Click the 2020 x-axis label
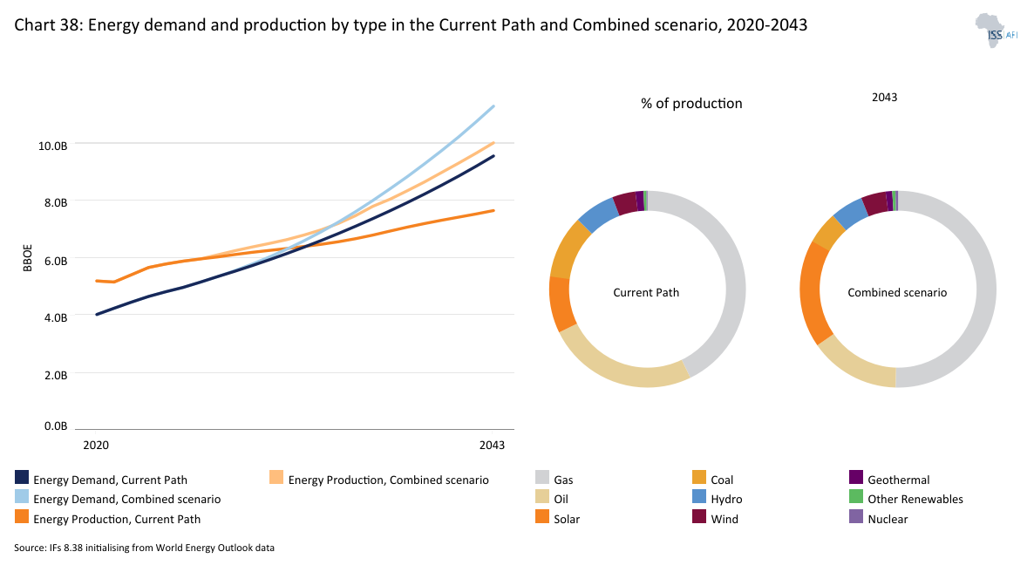The image size is (1034, 572). 96,445
